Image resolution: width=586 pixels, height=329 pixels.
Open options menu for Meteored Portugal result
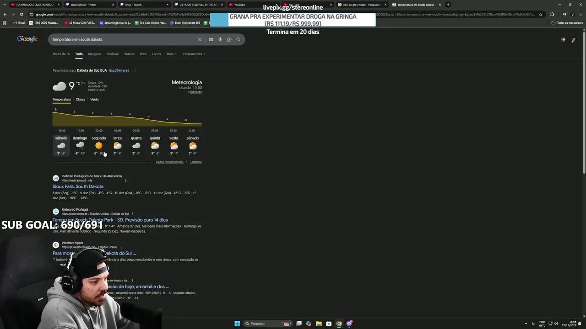[132, 214]
